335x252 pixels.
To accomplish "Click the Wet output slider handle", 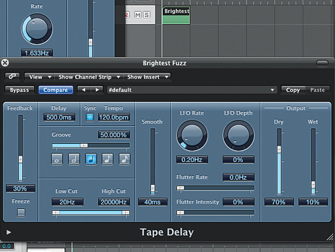I will 313,185.
